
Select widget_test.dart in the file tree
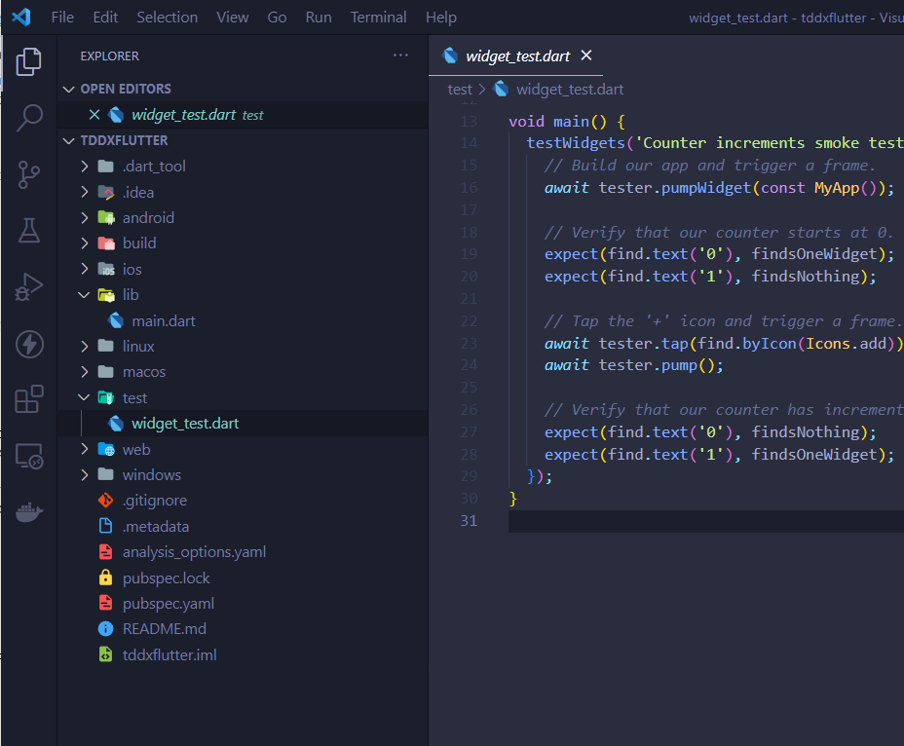[x=185, y=424]
